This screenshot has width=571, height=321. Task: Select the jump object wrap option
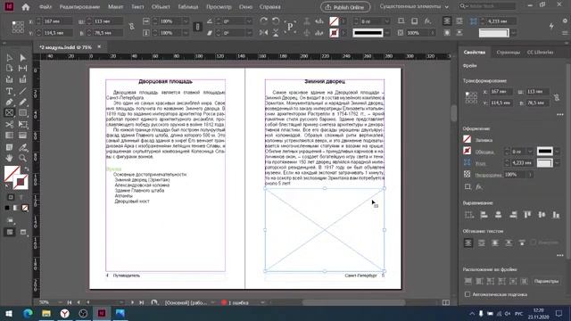pos(509,243)
